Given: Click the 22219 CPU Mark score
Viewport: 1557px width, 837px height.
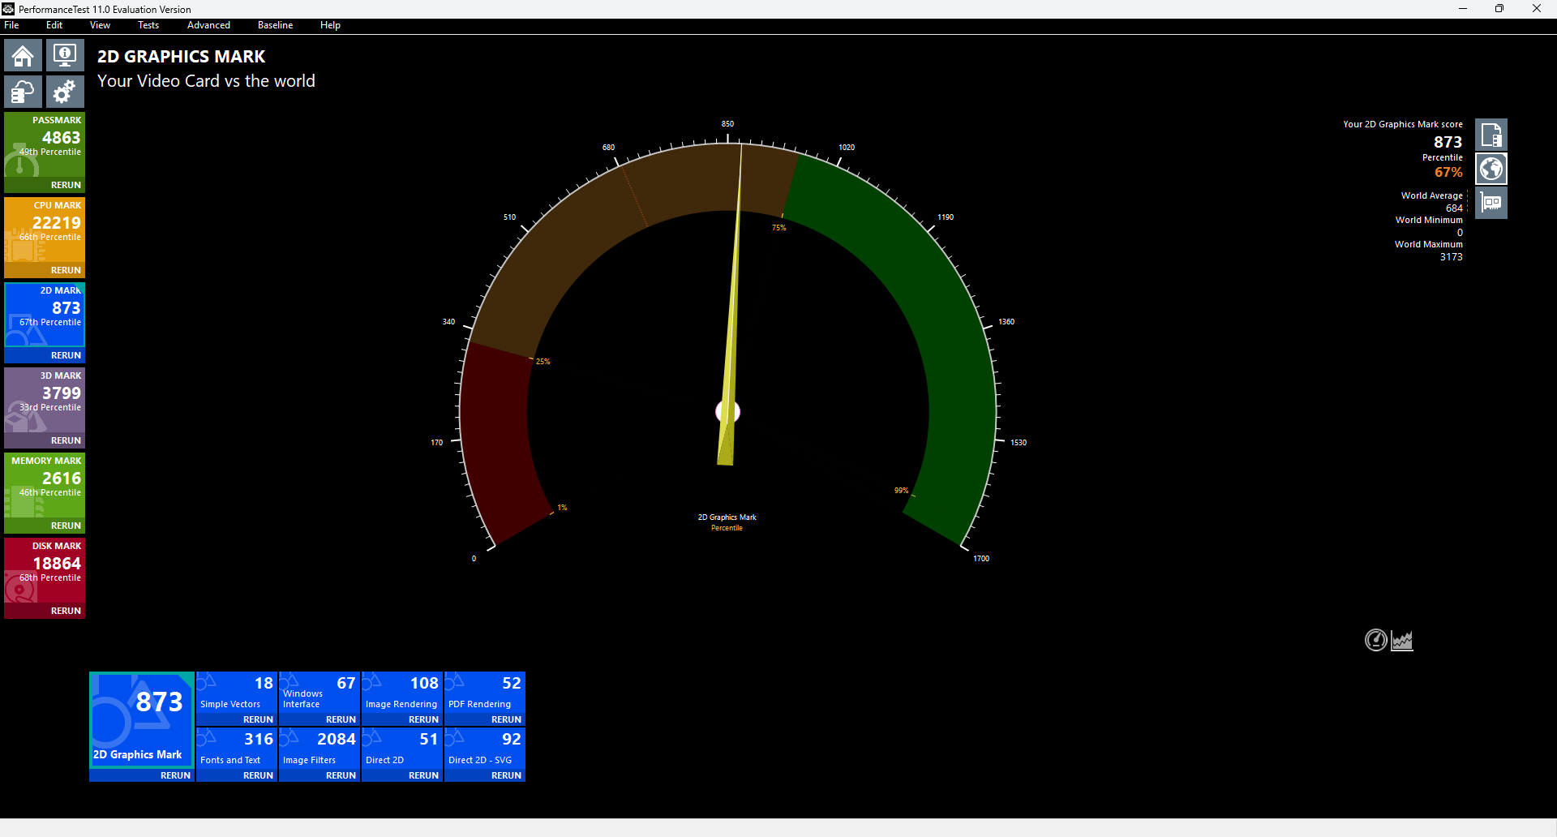Looking at the screenshot, I should coord(57,222).
